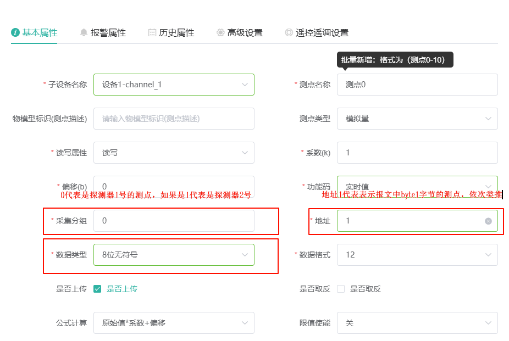Image resolution: width=509 pixels, height=341 pixels.
Task: Expand the 测点类型 dropdown showing 模拟量
Action: [x=417, y=119]
